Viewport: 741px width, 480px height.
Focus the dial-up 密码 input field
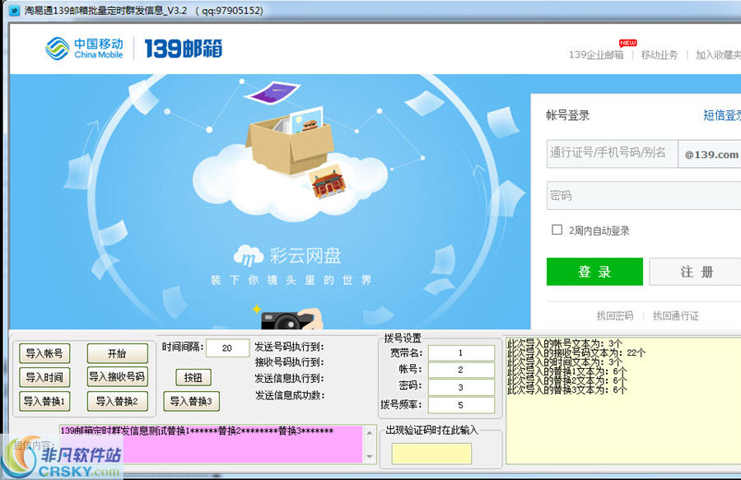(x=461, y=388)
